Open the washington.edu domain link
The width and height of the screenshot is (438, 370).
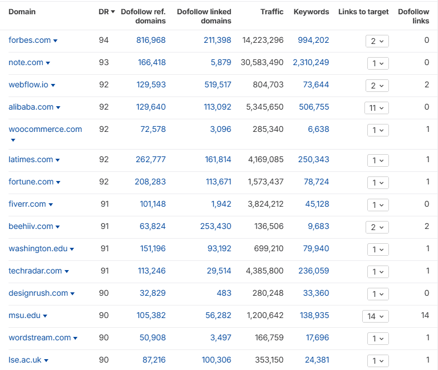[38, 248]
